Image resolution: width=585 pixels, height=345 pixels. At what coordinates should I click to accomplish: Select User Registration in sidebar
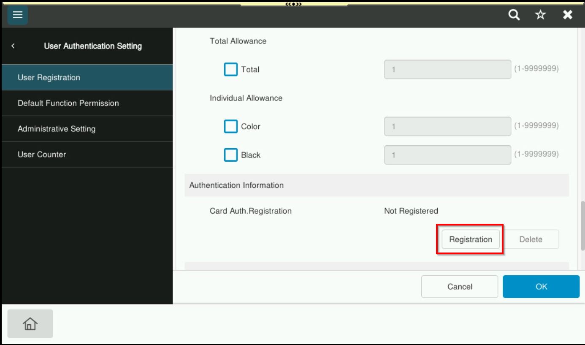coord(87,78)
